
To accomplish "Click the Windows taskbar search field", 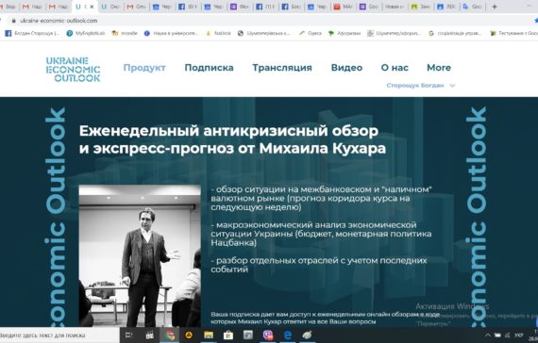I will point(59,335).
